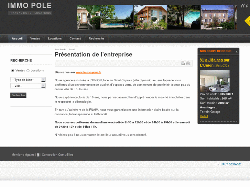Click the villa interior thumbnail photo
The height and width of the screenshot is (187, 250).
[215, 81]
